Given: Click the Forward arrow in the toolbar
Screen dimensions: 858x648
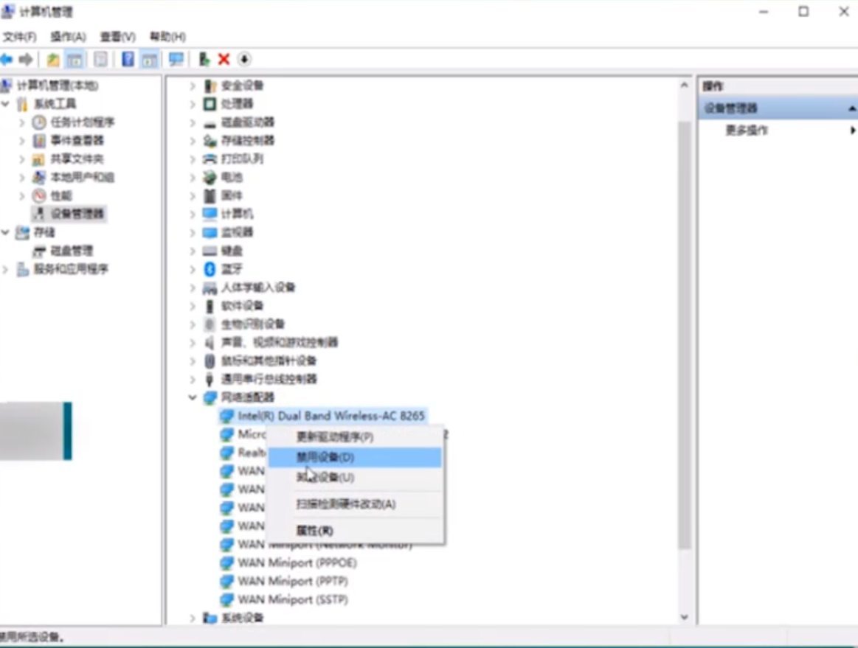Looking at the screenshot, I should tap(26, 59).
